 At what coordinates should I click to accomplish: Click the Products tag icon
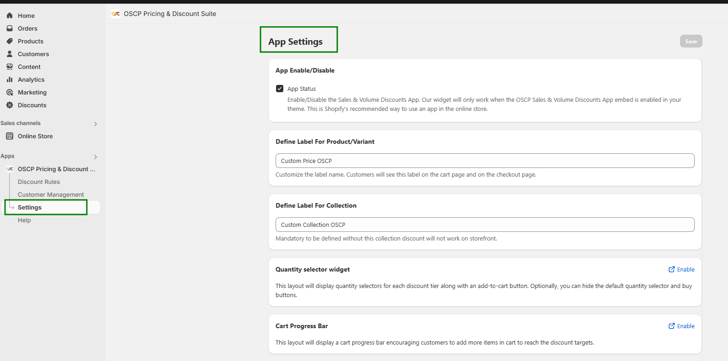pos(10,41)
